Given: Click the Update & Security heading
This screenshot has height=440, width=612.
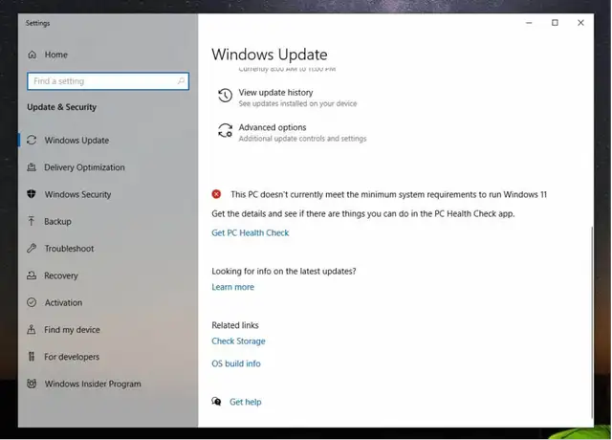Looking at the screenshot, I should (x=61, y=107).
